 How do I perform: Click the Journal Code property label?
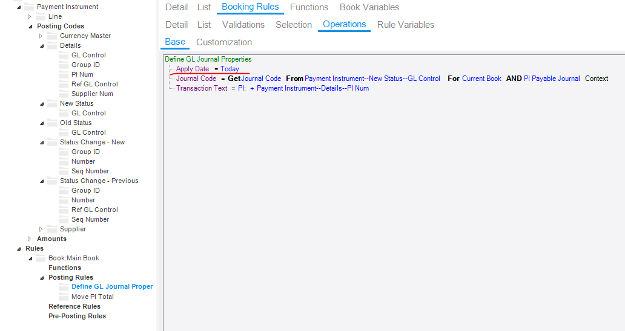[196, 79]
